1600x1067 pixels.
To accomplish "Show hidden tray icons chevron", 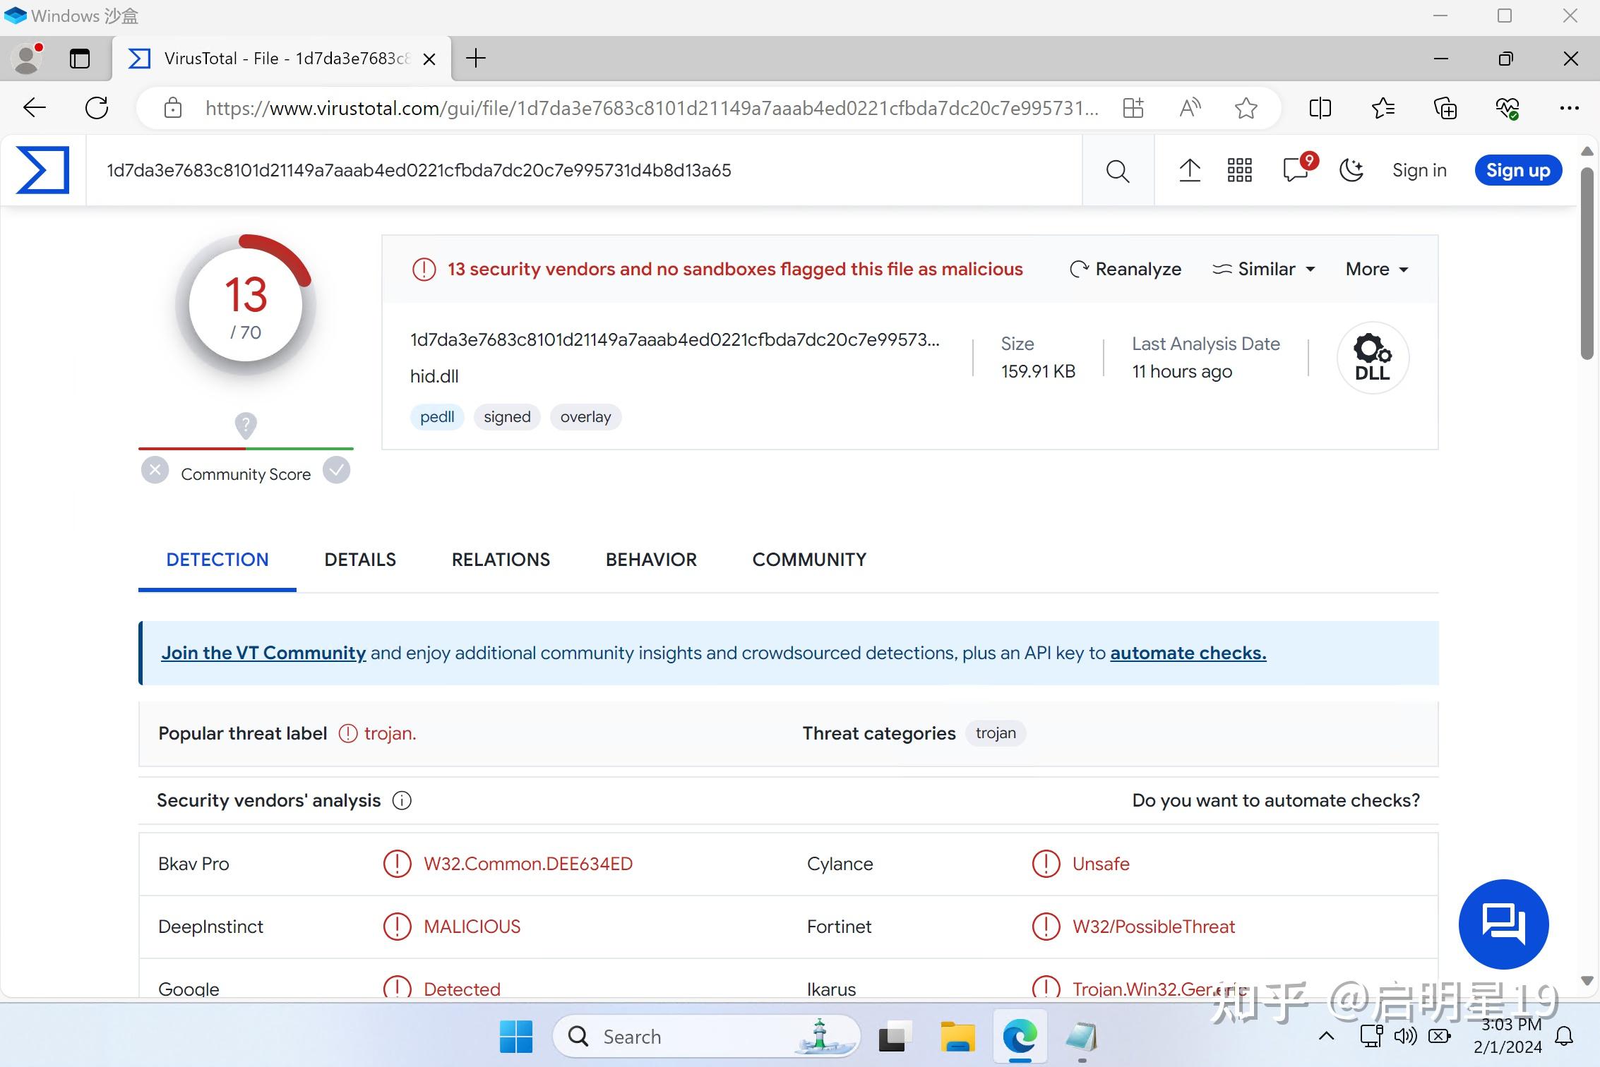I will point(1326,1036).
